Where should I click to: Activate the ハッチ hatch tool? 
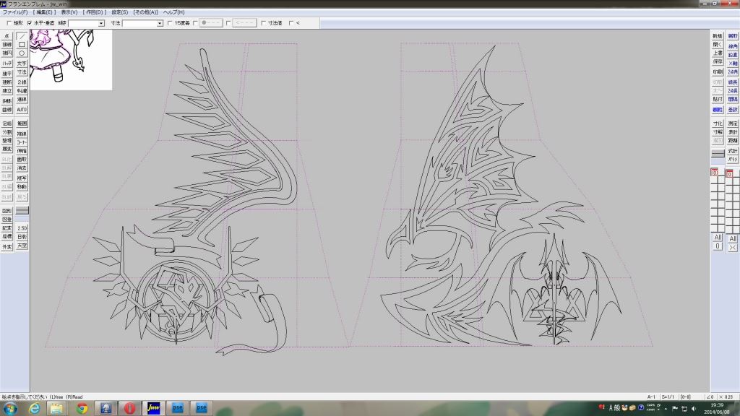7,64
